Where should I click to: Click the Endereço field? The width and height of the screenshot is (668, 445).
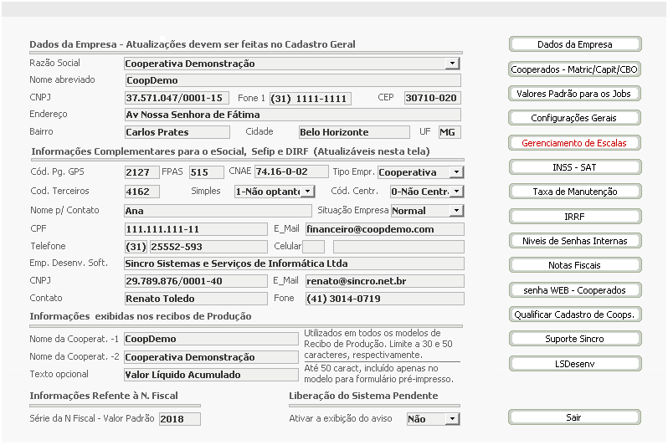293,115
